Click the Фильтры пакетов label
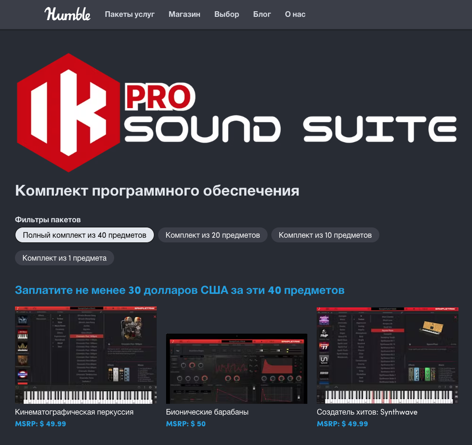The image size is (472, 445). pos(48,220)
